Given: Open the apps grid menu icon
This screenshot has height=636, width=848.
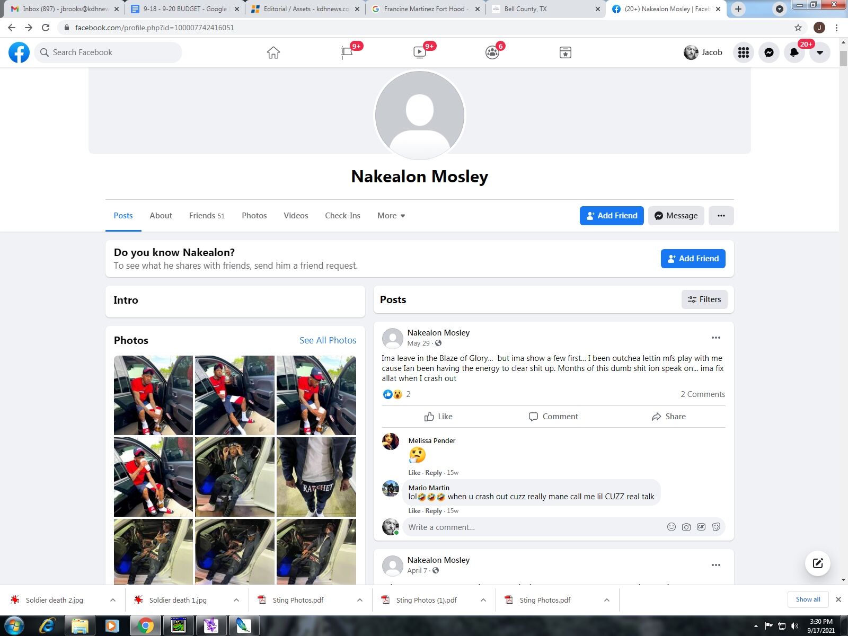Looking at the screenshot, I should (743, 52).
